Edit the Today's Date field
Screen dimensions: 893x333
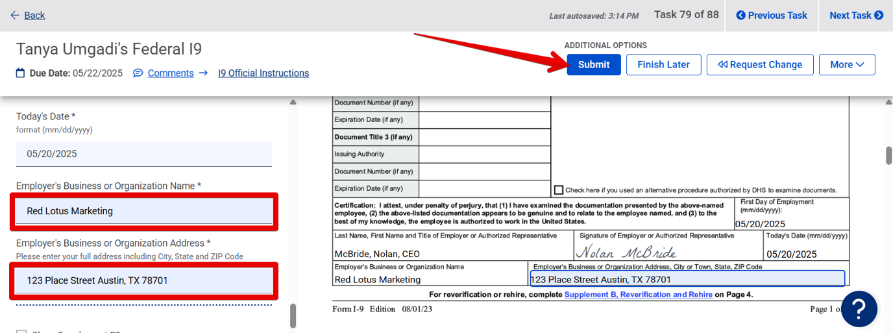pyautogui.click(x=144, y=154)
